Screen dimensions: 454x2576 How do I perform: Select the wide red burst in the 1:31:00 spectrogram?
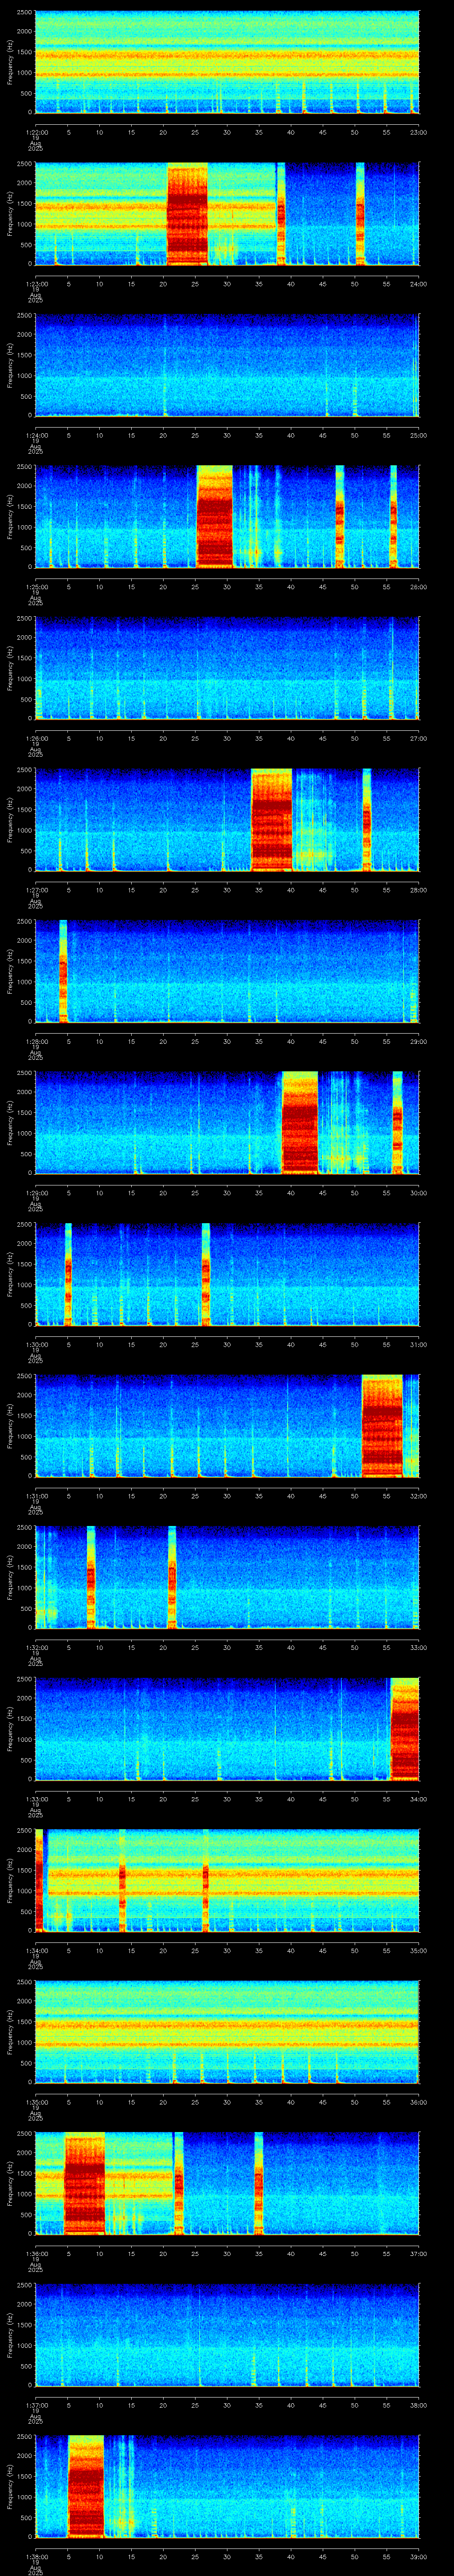382,1426
